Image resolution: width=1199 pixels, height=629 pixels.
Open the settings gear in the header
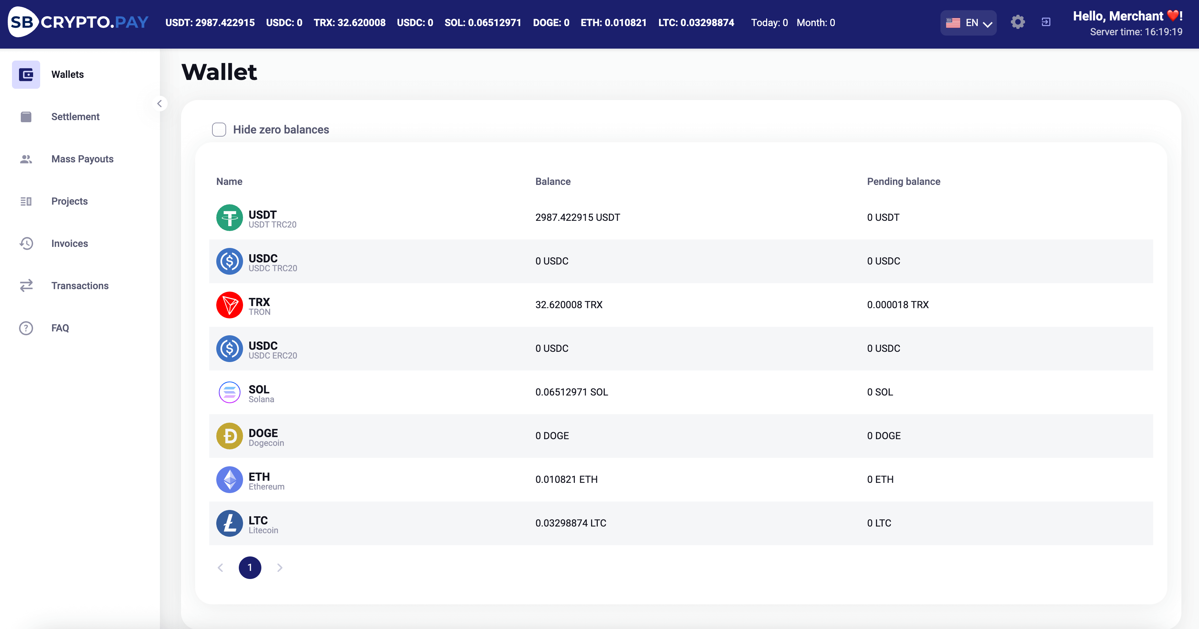pos(1018,22)
